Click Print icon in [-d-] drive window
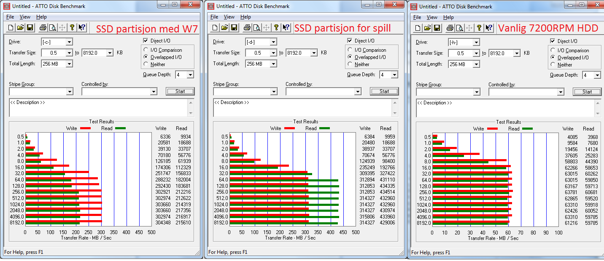 (x=247, y=28)
